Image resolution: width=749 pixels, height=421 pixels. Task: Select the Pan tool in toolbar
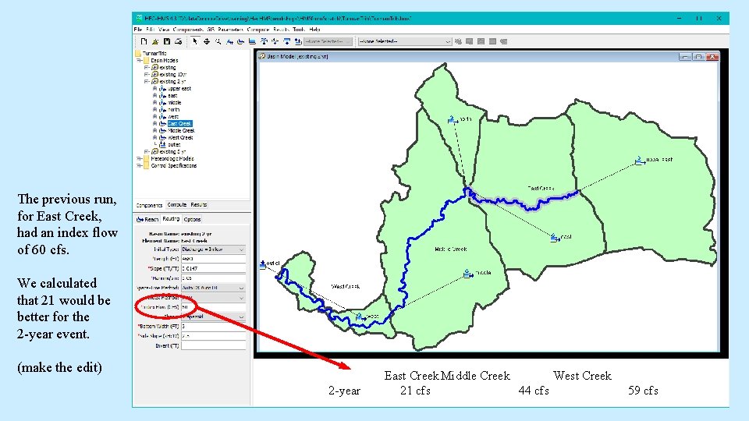click(206, 41)
